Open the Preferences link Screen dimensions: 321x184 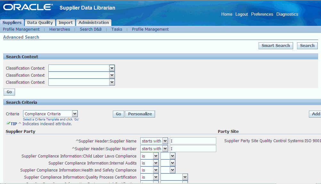[x=262, y=14]
